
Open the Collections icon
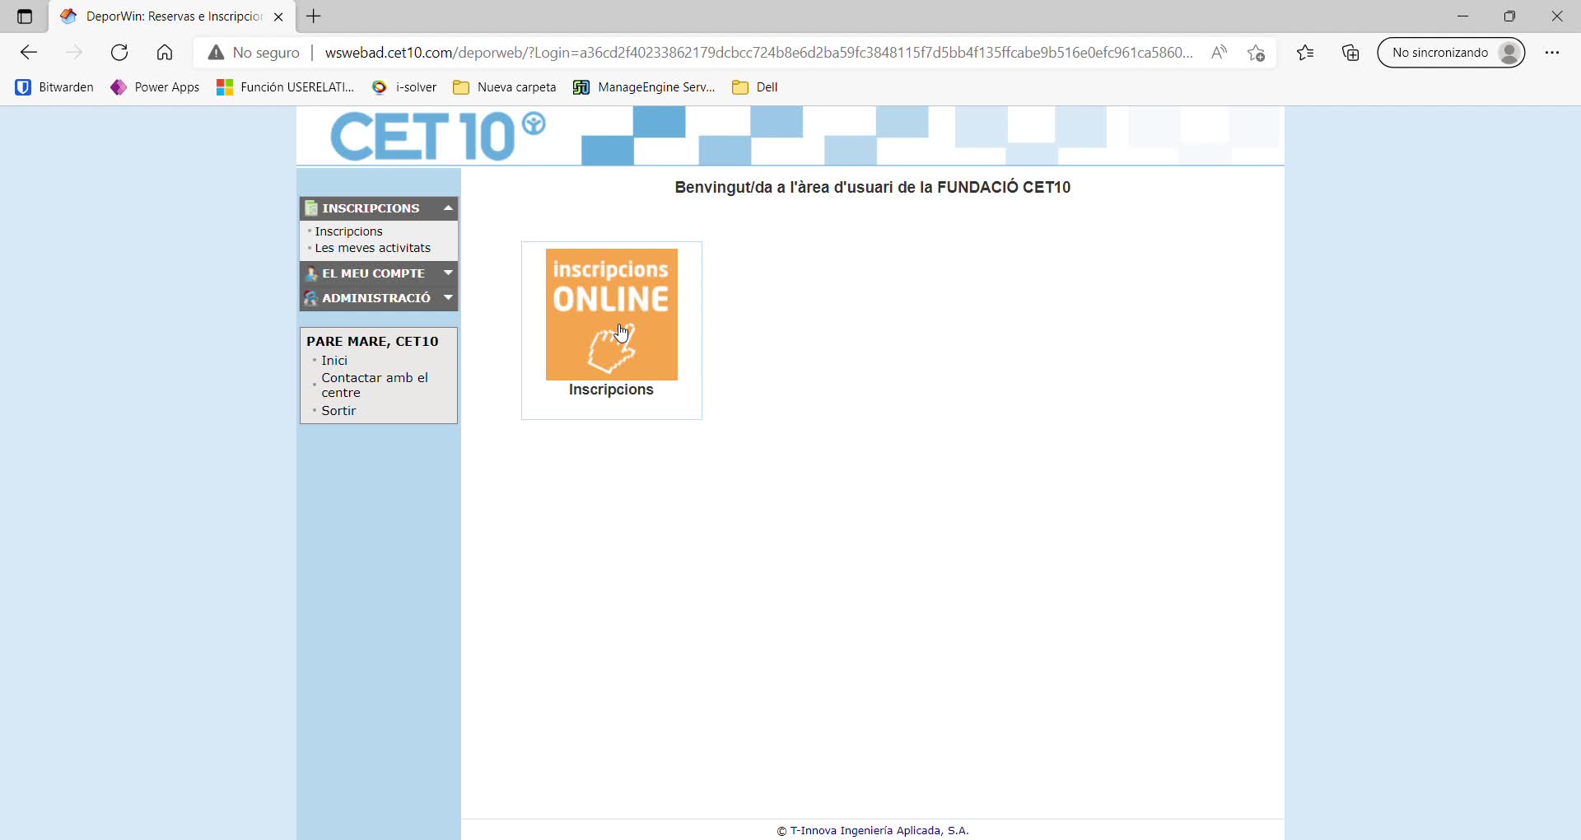click(x=1350, y=53)
